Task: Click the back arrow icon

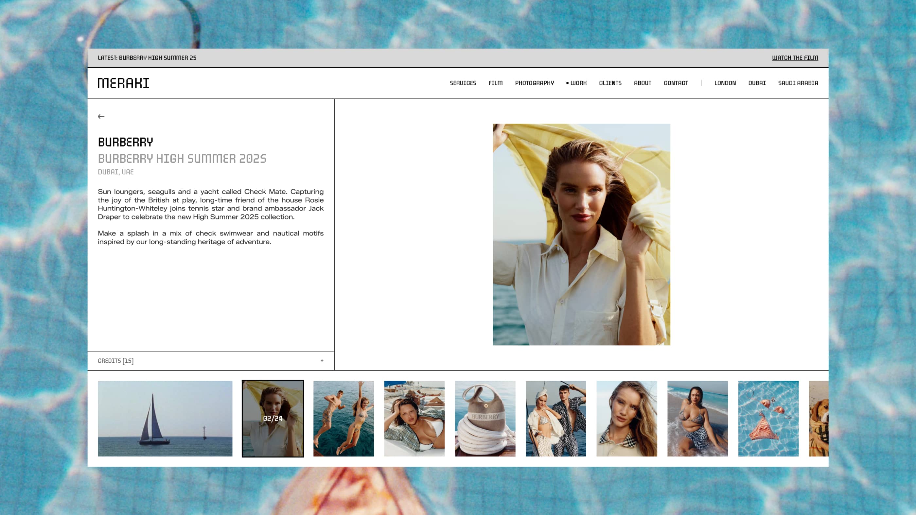Action: point(101,116)
